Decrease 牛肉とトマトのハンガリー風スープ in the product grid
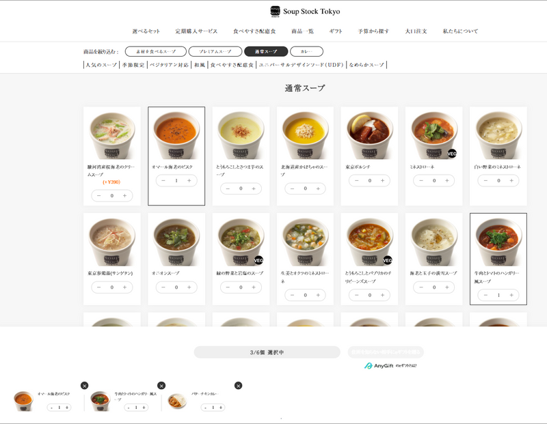Screen dimensions: 547x424 click(x=486, y=295)
